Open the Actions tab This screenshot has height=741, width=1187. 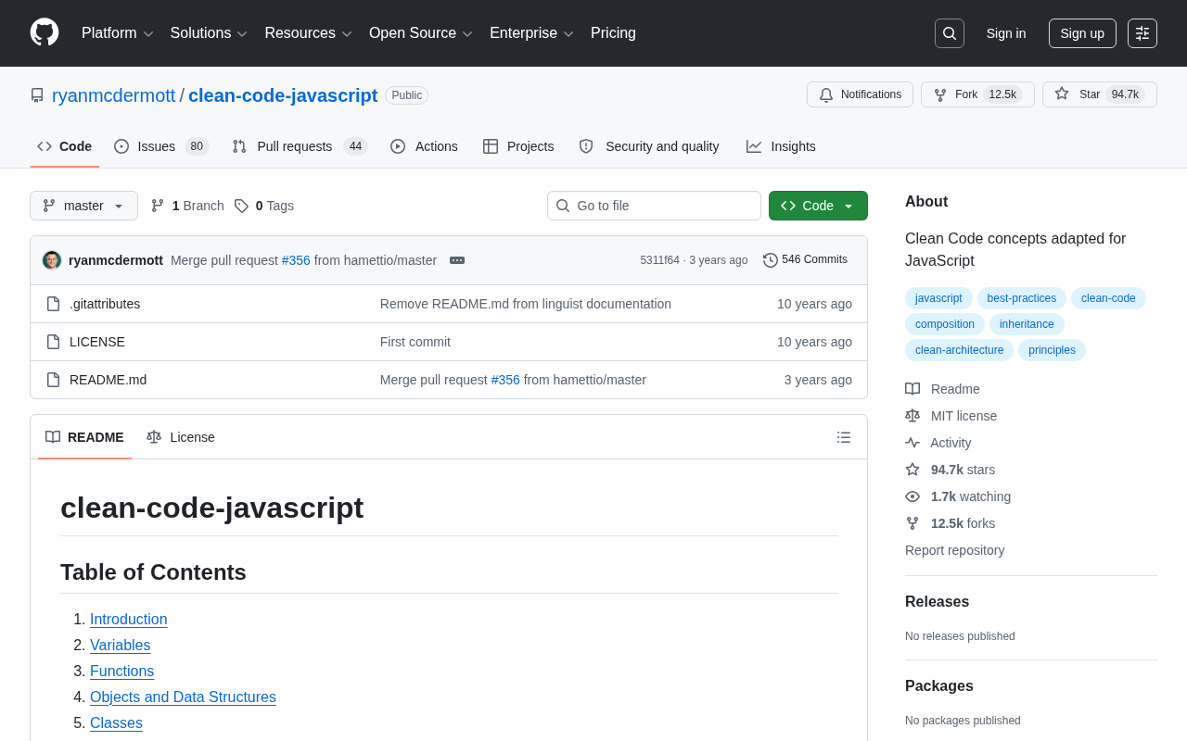424,146
